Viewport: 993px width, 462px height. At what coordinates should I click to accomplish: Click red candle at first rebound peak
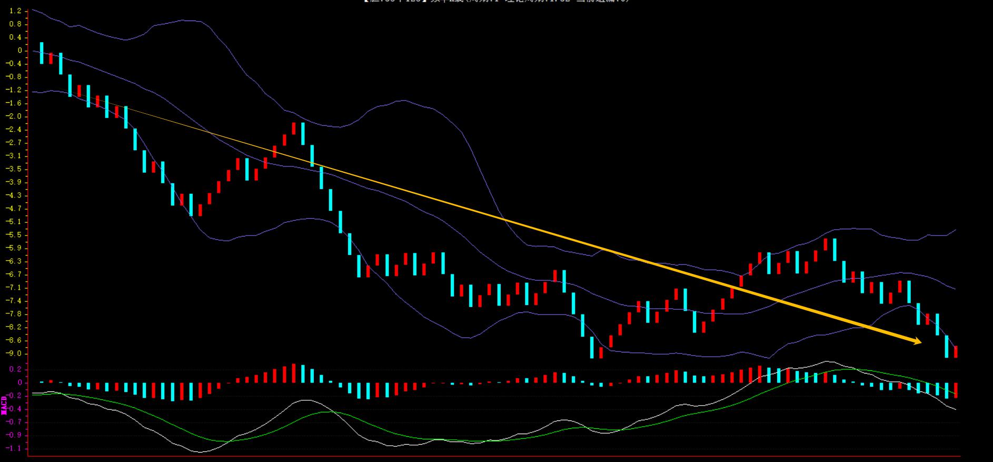click(294, 128)
